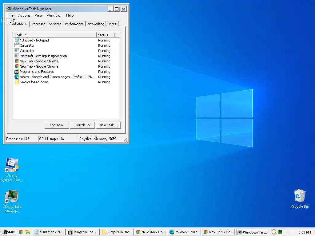Click the Processes: 145 status entry
Screen dimensions: 315x236
tap(22, 139)
